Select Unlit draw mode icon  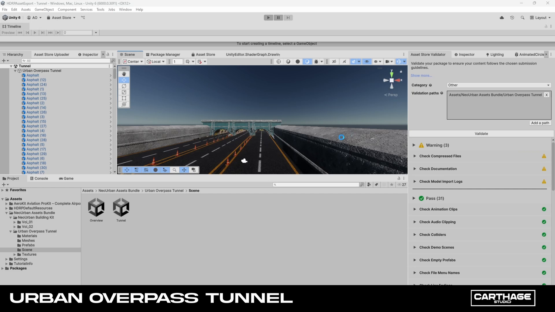(x=298, y=62)
